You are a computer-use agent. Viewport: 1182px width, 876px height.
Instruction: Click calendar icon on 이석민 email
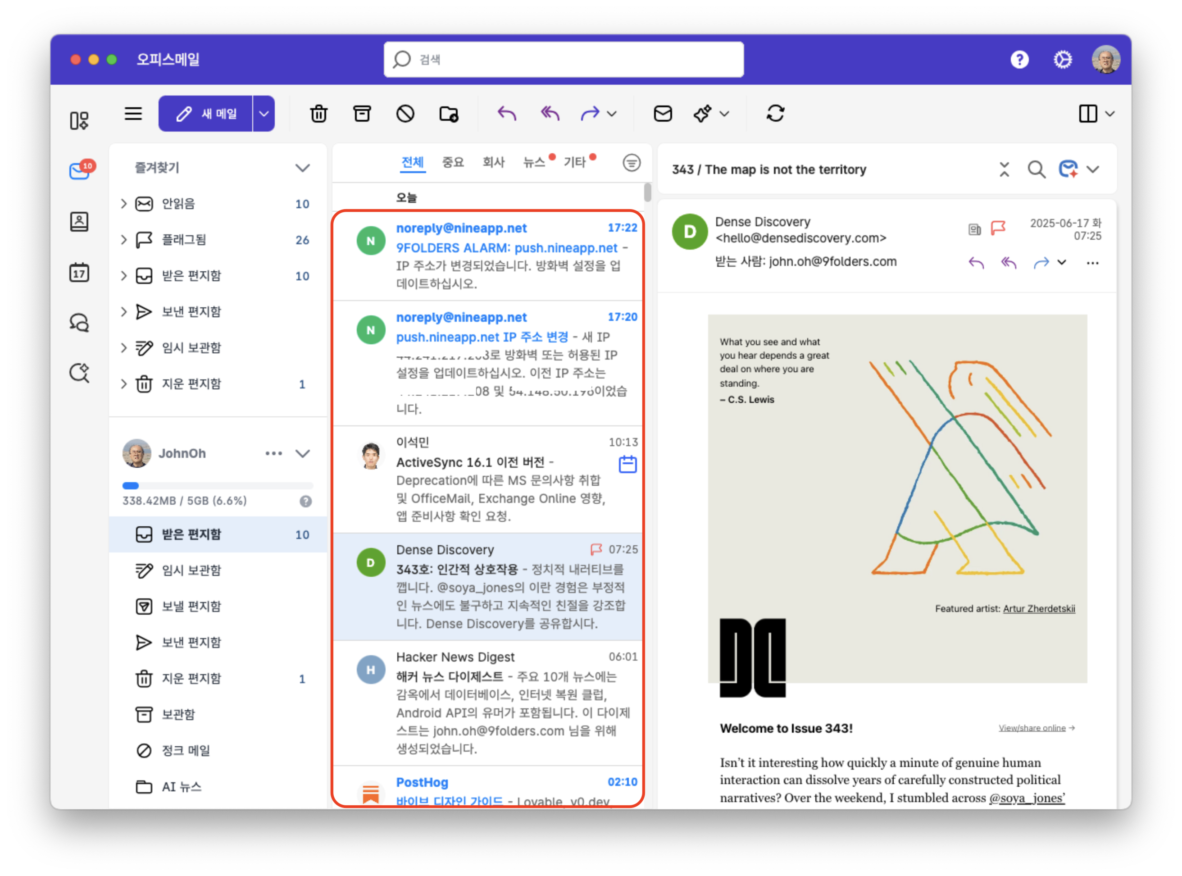coord(627,465)
